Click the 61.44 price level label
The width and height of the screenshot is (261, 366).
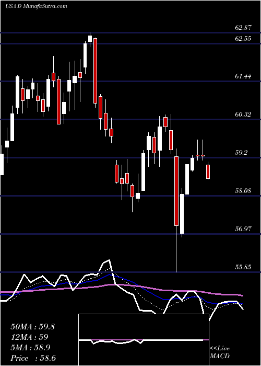point(243,76)
